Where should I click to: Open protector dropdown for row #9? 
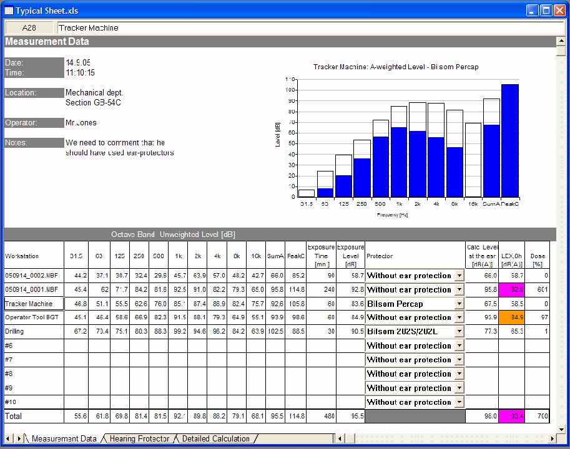tap(459, 388)
